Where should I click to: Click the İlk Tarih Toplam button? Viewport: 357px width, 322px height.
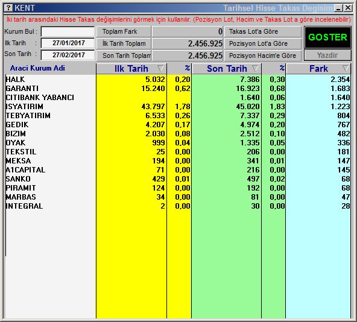(x=124, y=43)
